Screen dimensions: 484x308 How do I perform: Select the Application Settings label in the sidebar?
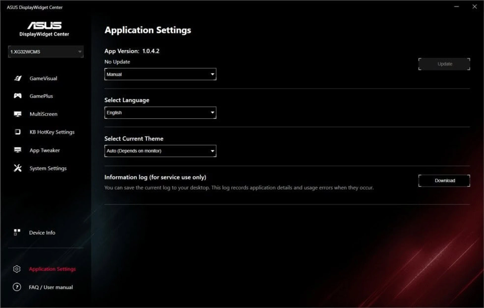tap(52, 269)
